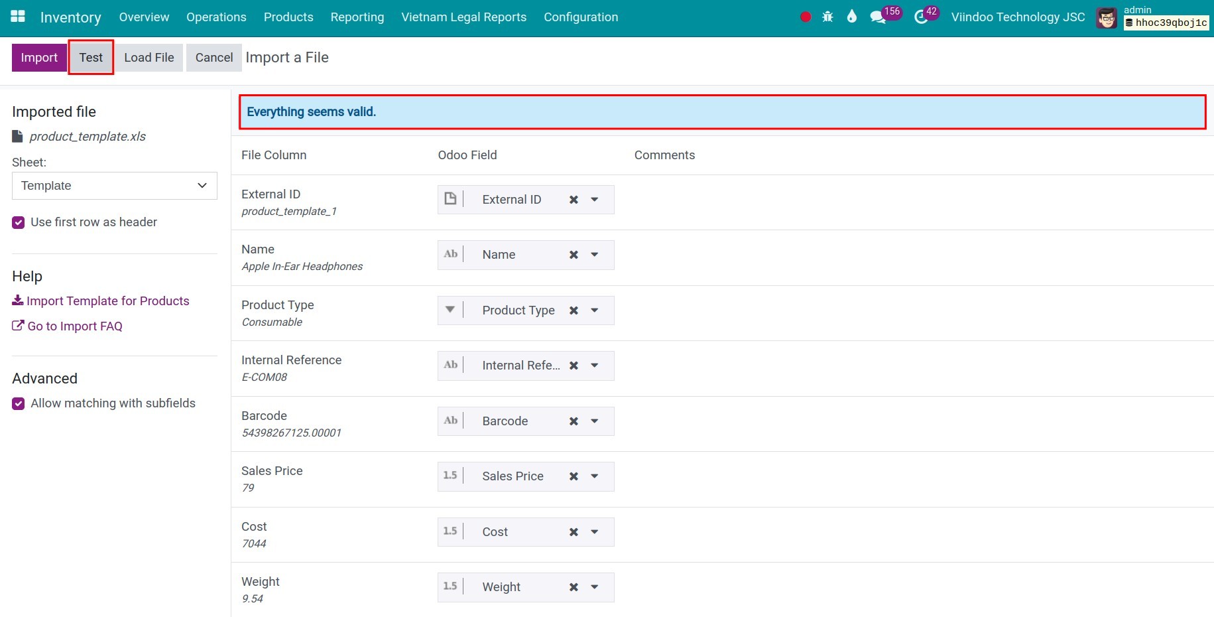Click the Test button
The width and height of the screenshot is (1214, 617).
tap(91, 58)
